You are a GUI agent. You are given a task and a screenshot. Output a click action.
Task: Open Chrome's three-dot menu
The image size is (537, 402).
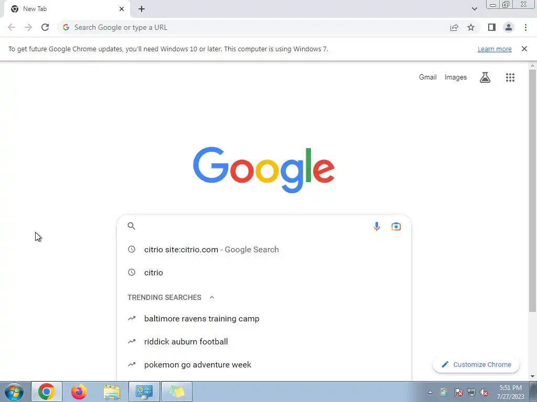525,27
